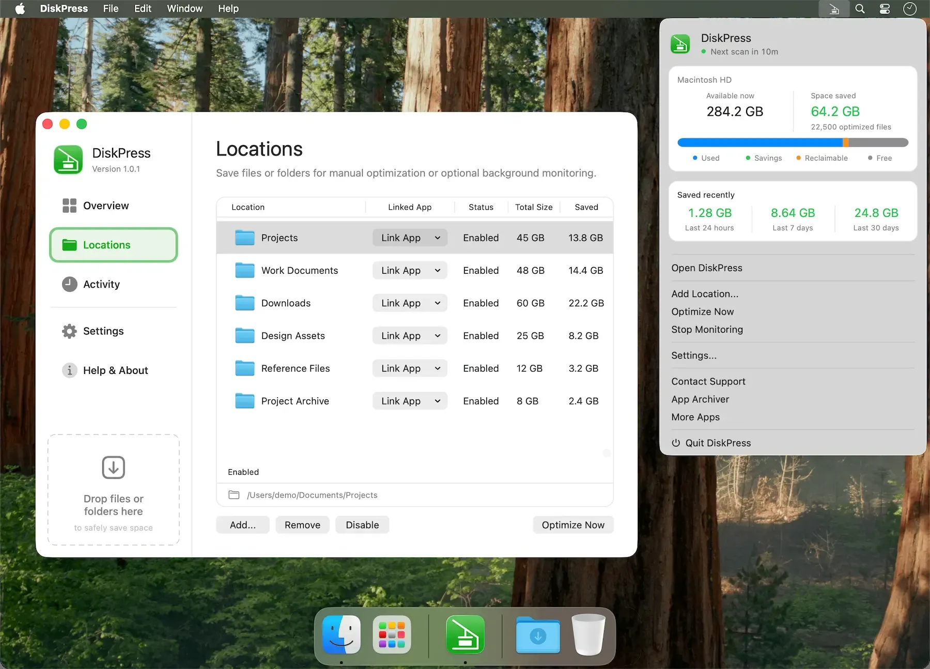Click the /Users/demo/Documents/Projects path
This screenshot has width=930, height=669.
pyautogui.click(x=312, y=495)
